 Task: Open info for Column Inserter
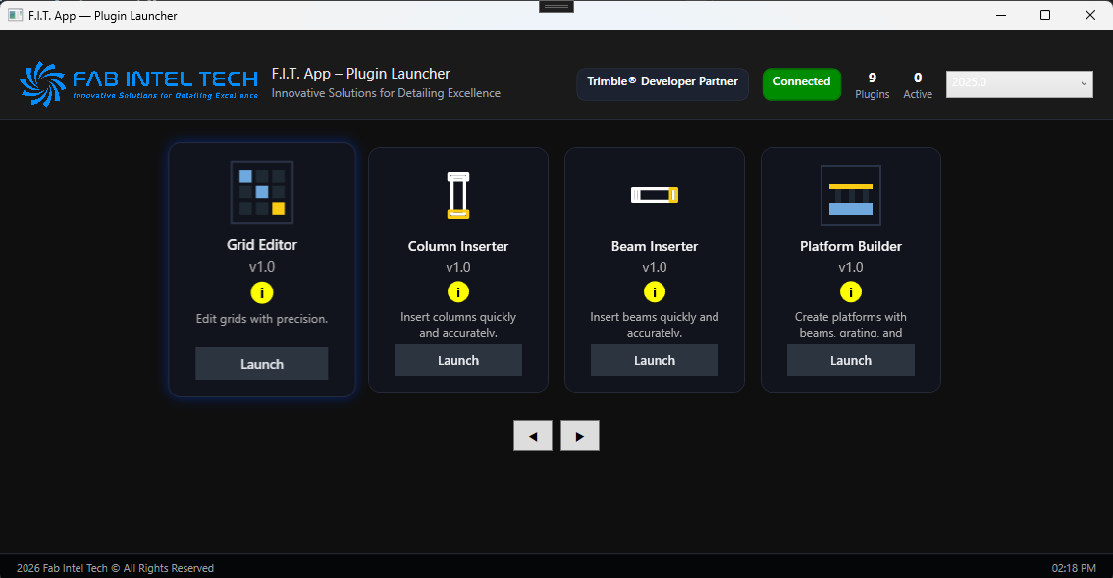click(458, 291)
